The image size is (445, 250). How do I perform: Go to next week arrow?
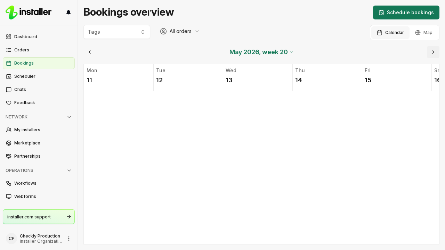pyautogui.click(x=433, y=52)
